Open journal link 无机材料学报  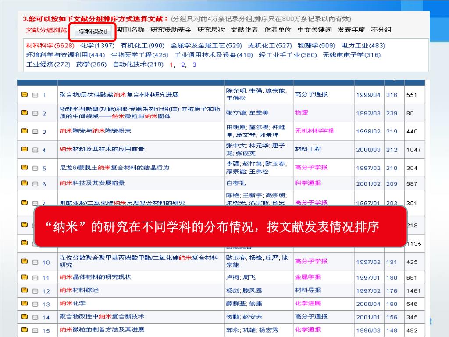point(314,131)
